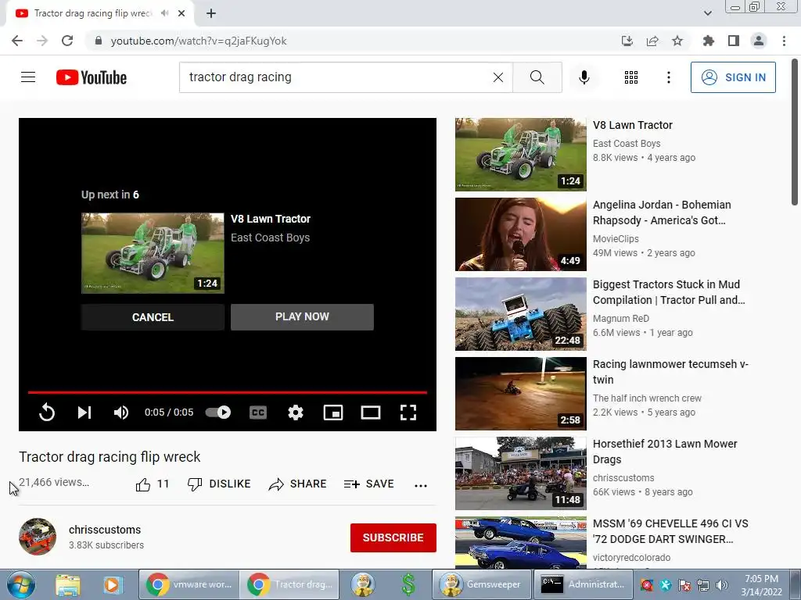Open Chrome profile avatar

[x=759, y=41]
